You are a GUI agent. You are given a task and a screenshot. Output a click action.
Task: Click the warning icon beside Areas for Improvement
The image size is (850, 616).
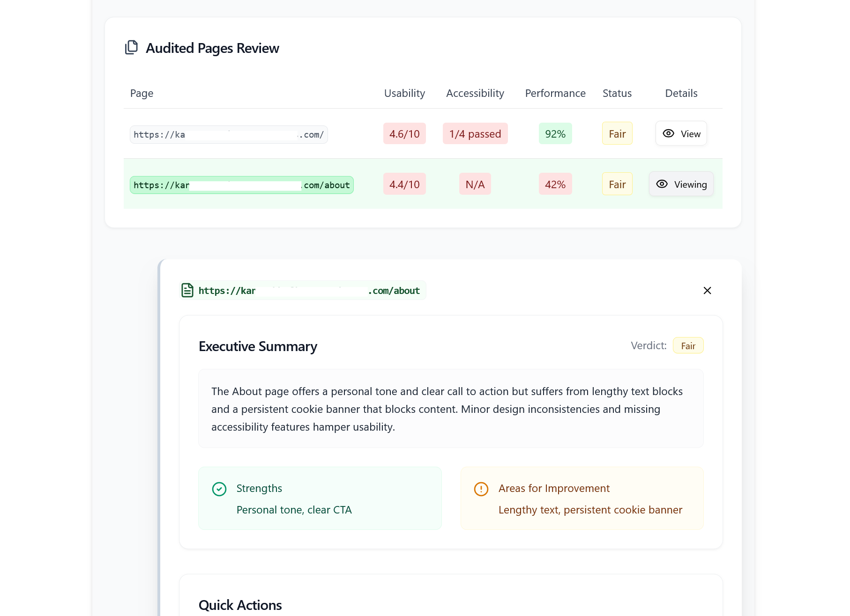(x=480, y=489)
